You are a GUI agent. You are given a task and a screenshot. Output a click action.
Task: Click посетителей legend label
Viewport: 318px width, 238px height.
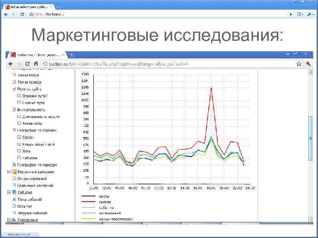point(110,213)
